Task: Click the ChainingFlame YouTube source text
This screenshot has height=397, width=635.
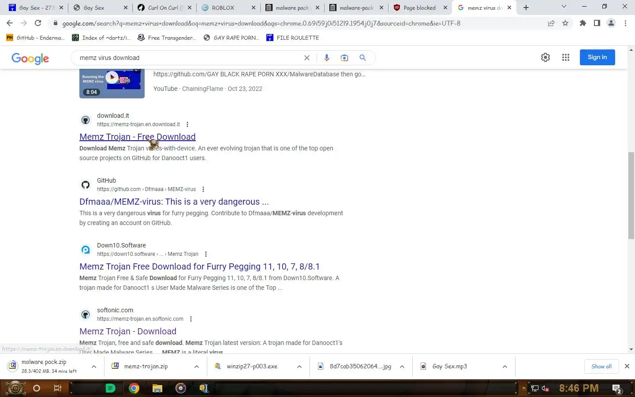Action: click(202, 89)
